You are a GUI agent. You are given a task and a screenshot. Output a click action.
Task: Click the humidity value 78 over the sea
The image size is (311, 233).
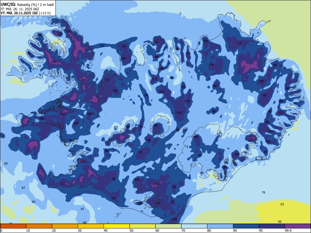point(263,192)
